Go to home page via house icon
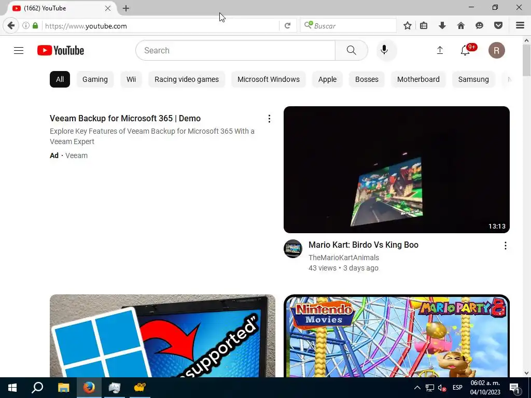 click(x=460, y=25)
